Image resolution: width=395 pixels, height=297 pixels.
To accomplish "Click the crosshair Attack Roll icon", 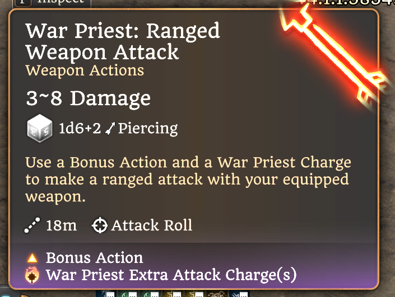I will click(x=100, y=225).
